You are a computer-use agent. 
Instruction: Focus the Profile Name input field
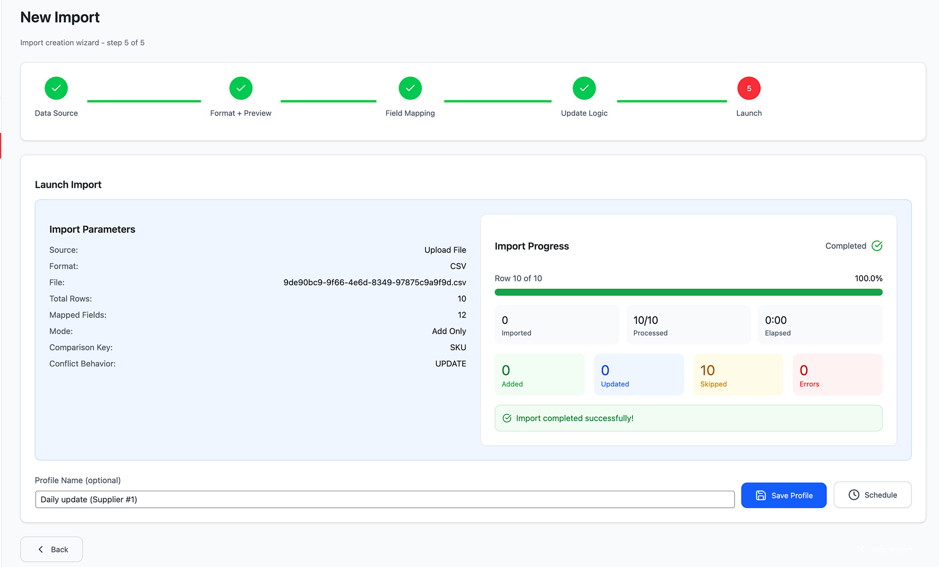tap(384, 499)
